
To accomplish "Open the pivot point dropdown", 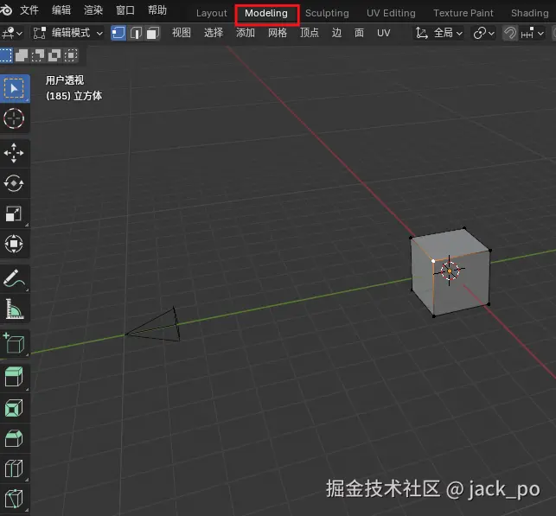I will [484, 34].
